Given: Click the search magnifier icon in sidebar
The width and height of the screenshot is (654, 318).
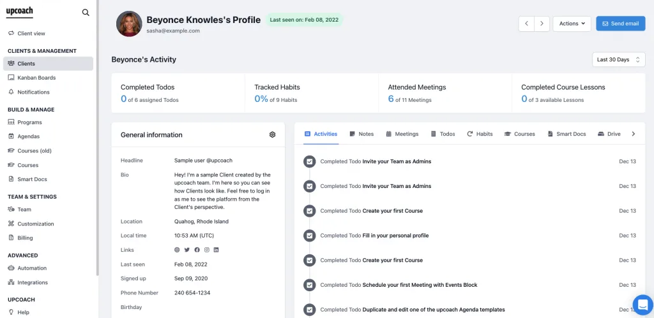Looking at the screenshot, I should pyautogui.click(x=86, y=12).
